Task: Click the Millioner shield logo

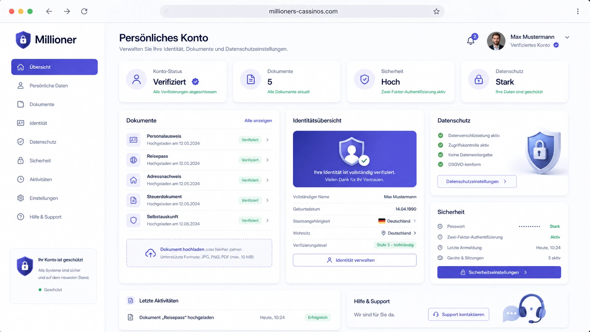Action: click(23, 40)
